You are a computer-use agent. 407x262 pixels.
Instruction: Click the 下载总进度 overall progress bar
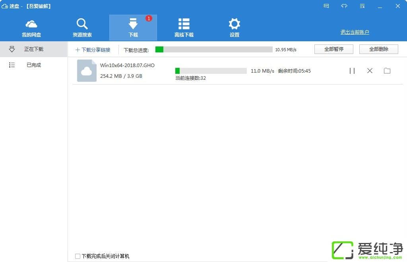[x=214, y=50]
